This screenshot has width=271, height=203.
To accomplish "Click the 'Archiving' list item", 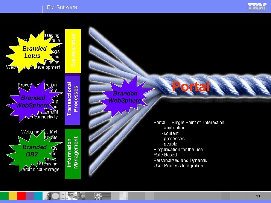I will click(48, 164).
